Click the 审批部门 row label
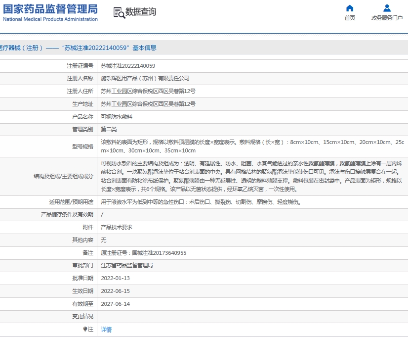408x338 pixels. (82, 265)
